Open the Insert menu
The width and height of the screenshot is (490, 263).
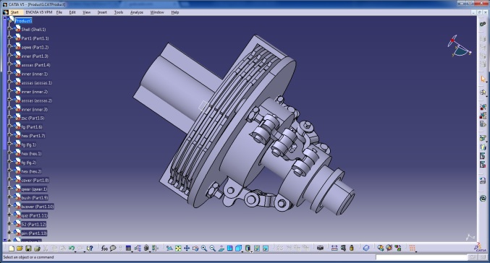coord(102,12)
